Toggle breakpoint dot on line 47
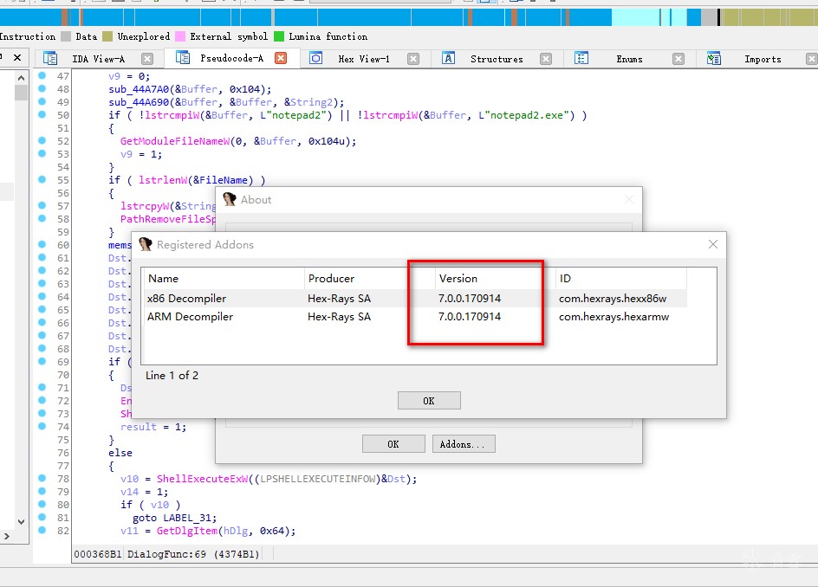The width and height of the screenshot is (818, 587). [42, 75]
